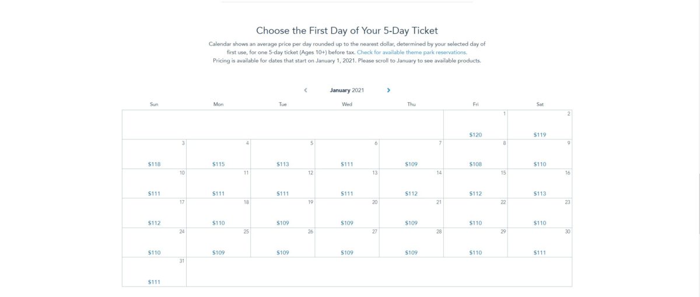700x297 pixels.
Task: Select January 30 at $111
Action: click(540, 242)
